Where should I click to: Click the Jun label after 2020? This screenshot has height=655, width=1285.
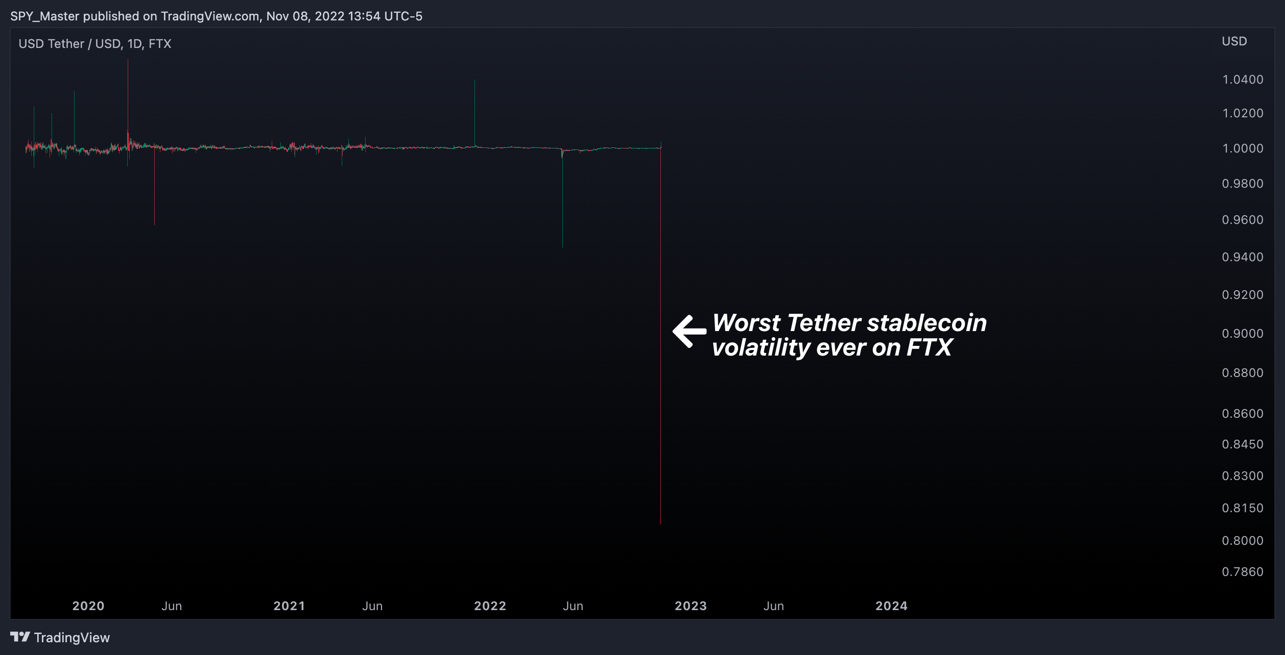172,606
